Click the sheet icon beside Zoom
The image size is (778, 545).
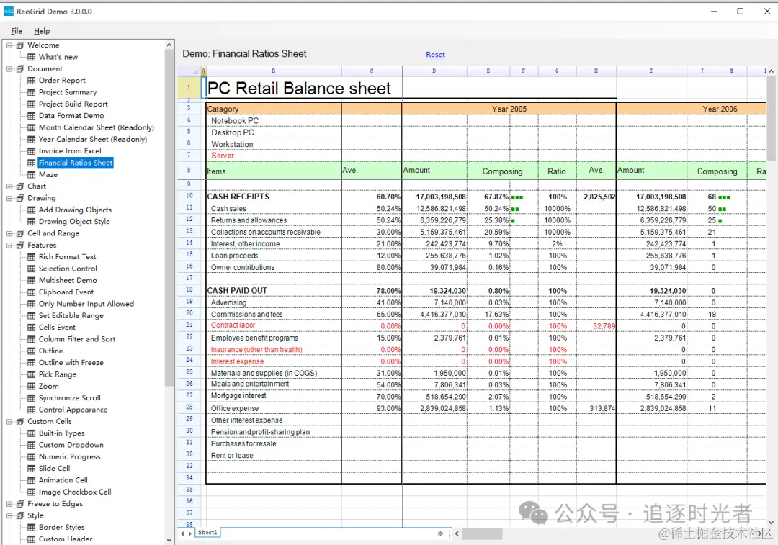(31, 387)
